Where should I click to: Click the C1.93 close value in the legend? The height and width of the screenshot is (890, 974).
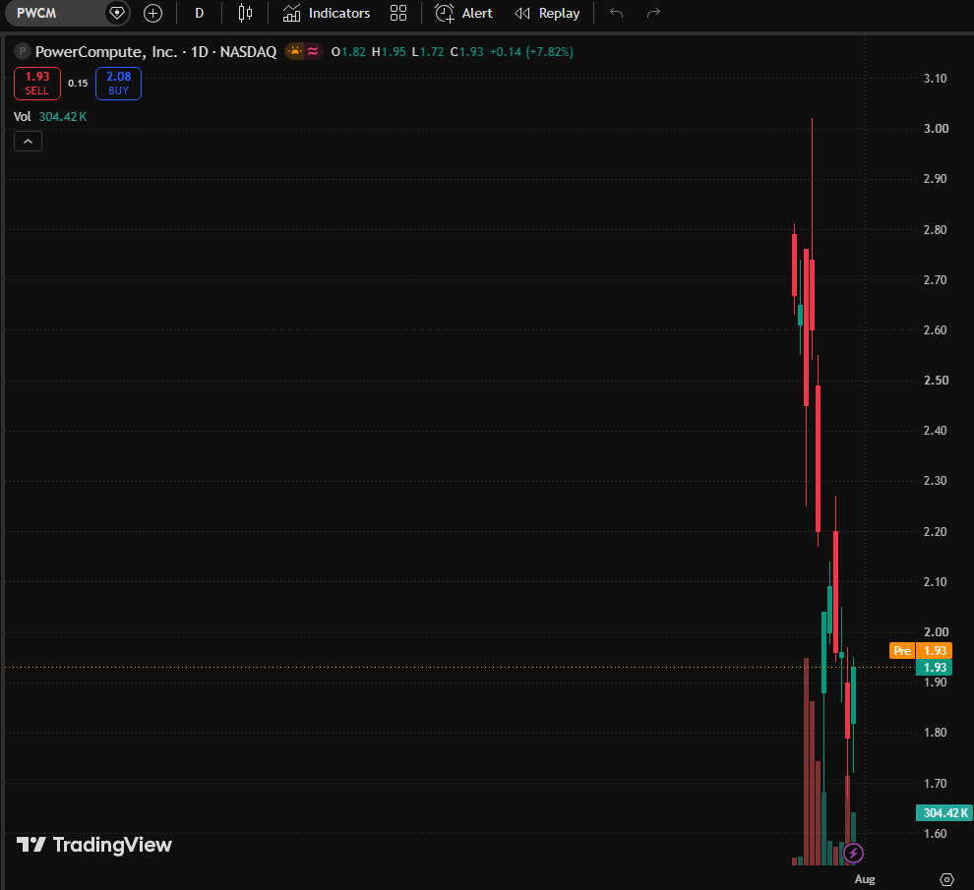(x=467, y=51)
